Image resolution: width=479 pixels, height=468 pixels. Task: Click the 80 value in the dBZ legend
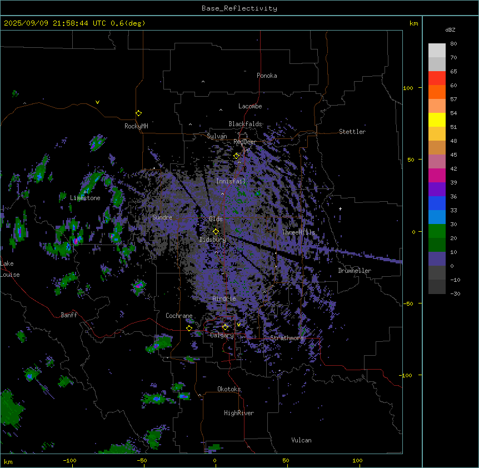[x=453, y=44]
